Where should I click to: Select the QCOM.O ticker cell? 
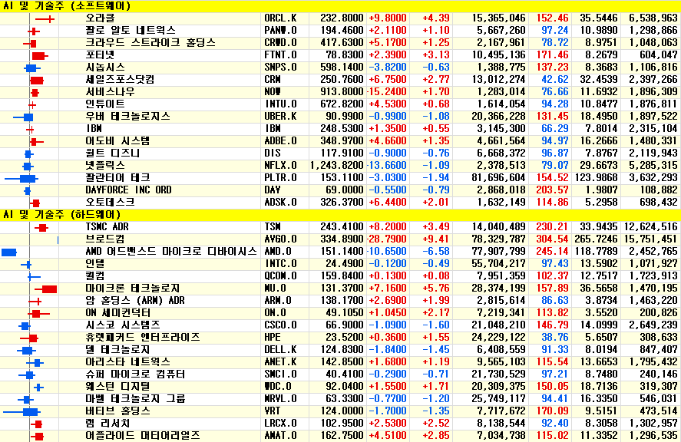[x=280, y=275]
